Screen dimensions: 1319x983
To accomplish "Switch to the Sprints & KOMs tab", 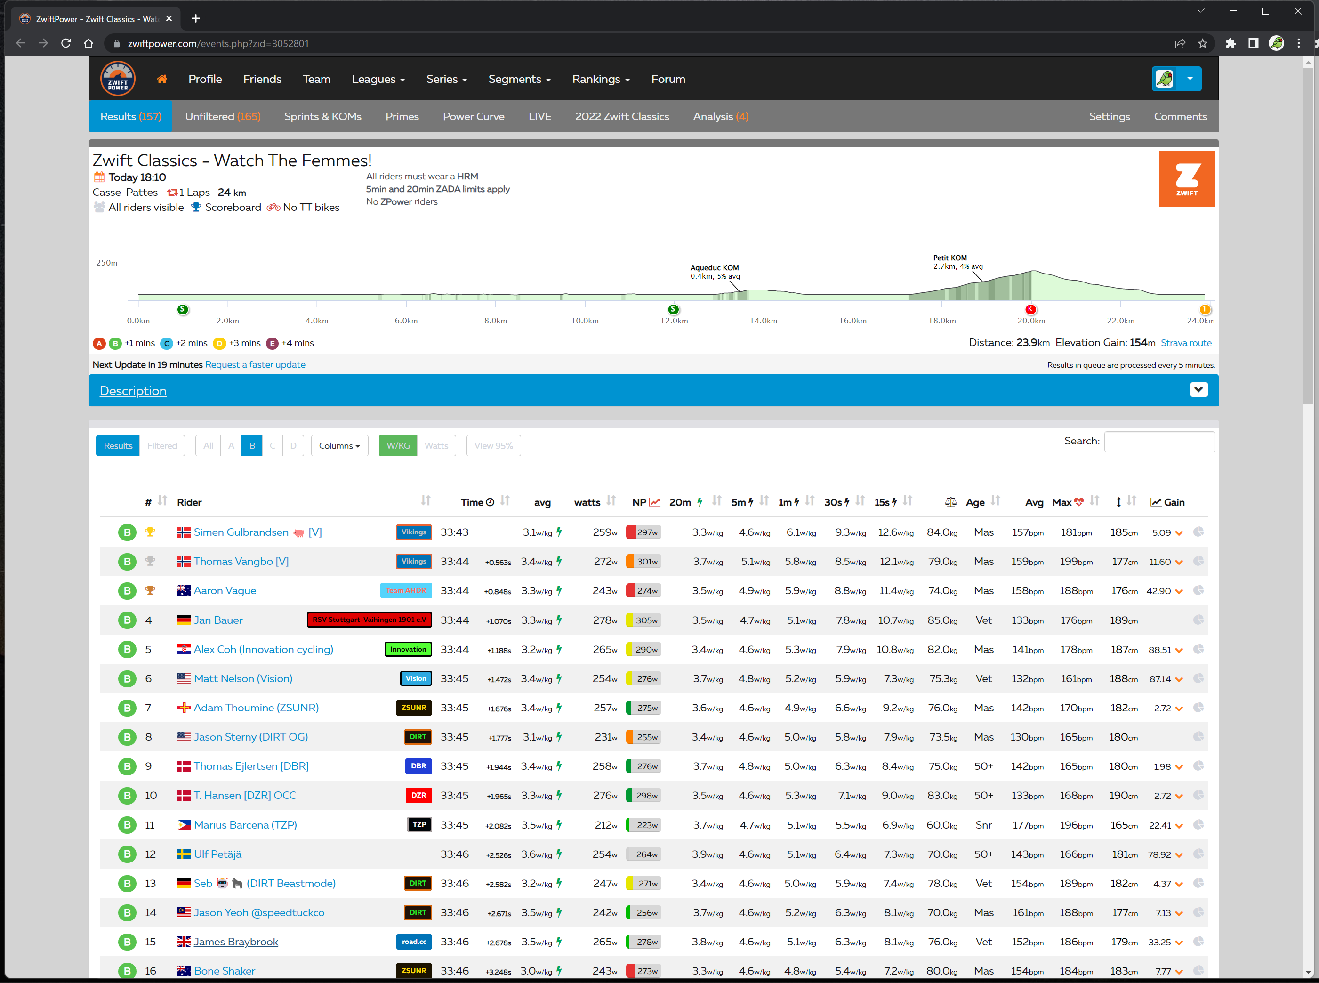I will point(322,117).
